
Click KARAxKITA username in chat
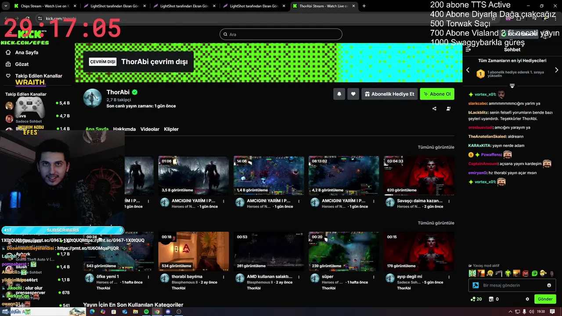point(479,145)
